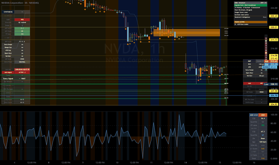The width and height of the screenshot is (279, 165).
Task: Select the blue 206.70 price label
Action: point(274,96)
